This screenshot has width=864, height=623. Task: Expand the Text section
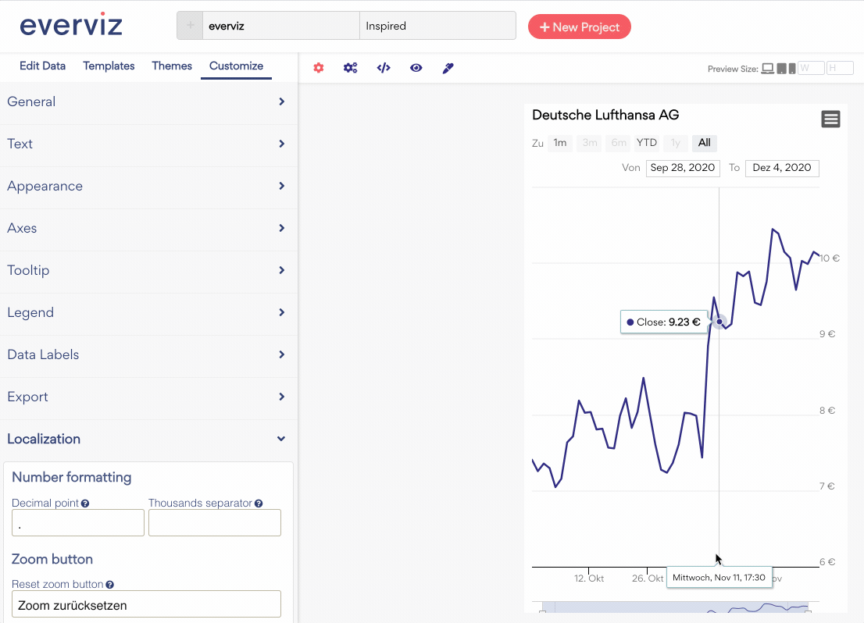tap(147, 144)
